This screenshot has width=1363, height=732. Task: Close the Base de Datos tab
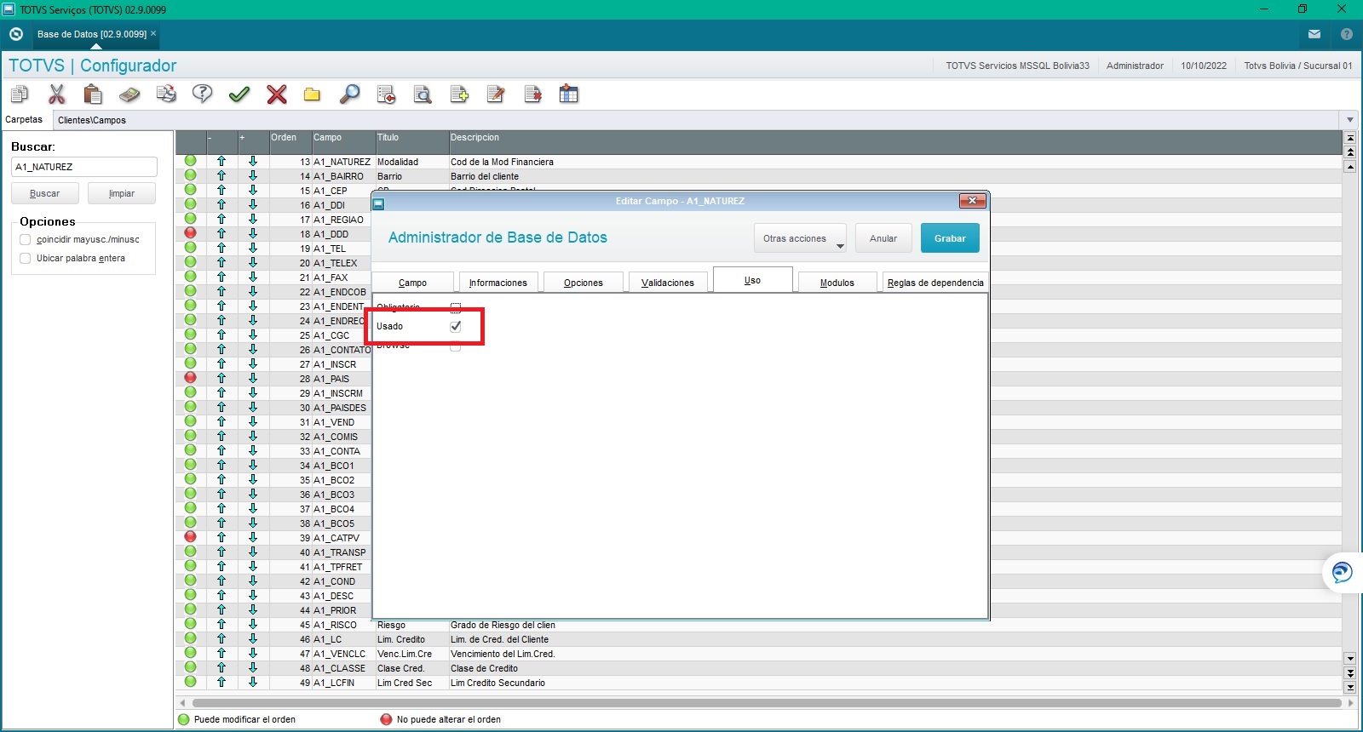click(153, 33)
